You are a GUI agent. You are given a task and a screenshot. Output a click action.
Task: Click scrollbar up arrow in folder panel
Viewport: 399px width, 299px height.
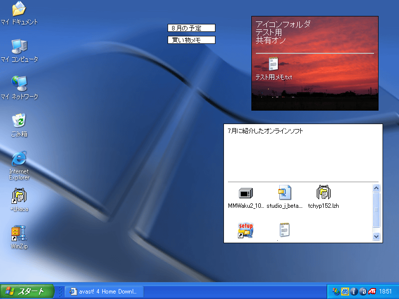click(377, 188)
